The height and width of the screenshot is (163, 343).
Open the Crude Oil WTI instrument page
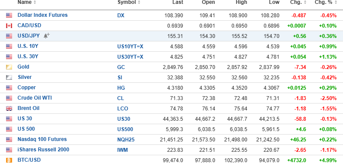tap(35, 98)
